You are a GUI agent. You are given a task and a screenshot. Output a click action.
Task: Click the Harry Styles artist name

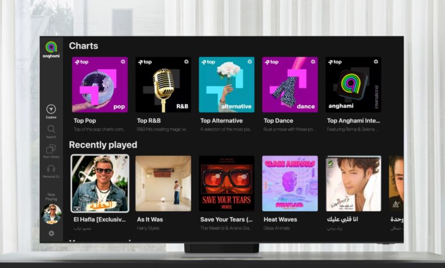pyautogui.click(x=148, y=228)
